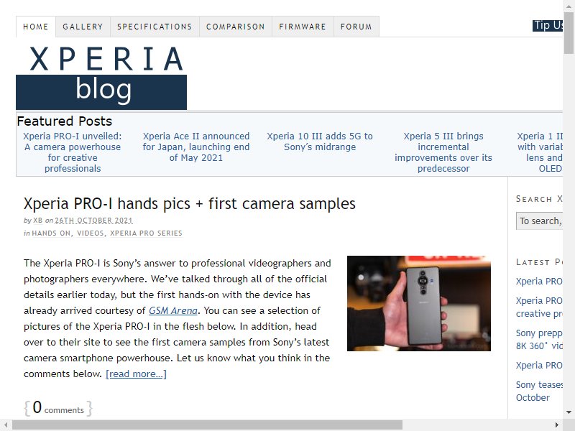Click the scroll left arrow in horizontal scrollbar
The image size is (575, 431).
tap(6, 425)
